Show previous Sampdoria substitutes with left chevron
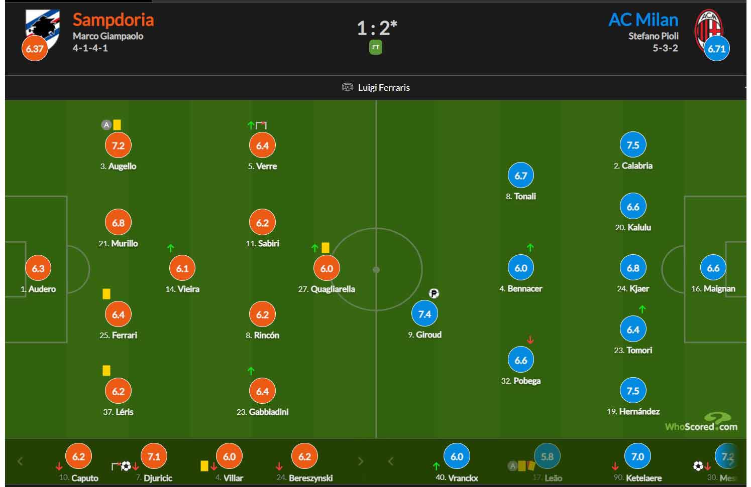 [x=20, y=461]
